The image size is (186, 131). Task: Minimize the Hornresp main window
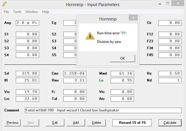point(160,4)
